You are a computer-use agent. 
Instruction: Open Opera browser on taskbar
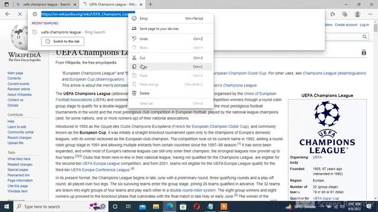pos(197,207)
